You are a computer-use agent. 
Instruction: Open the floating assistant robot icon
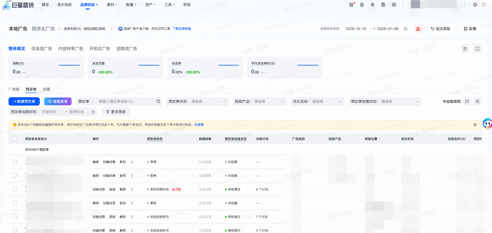click(x=487, y=123)
